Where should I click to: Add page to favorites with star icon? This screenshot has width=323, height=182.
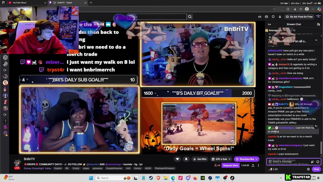point(275,9)
